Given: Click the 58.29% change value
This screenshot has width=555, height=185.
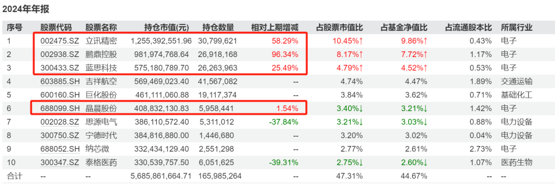Looking at the screenshot, I should tap(285, 41).
